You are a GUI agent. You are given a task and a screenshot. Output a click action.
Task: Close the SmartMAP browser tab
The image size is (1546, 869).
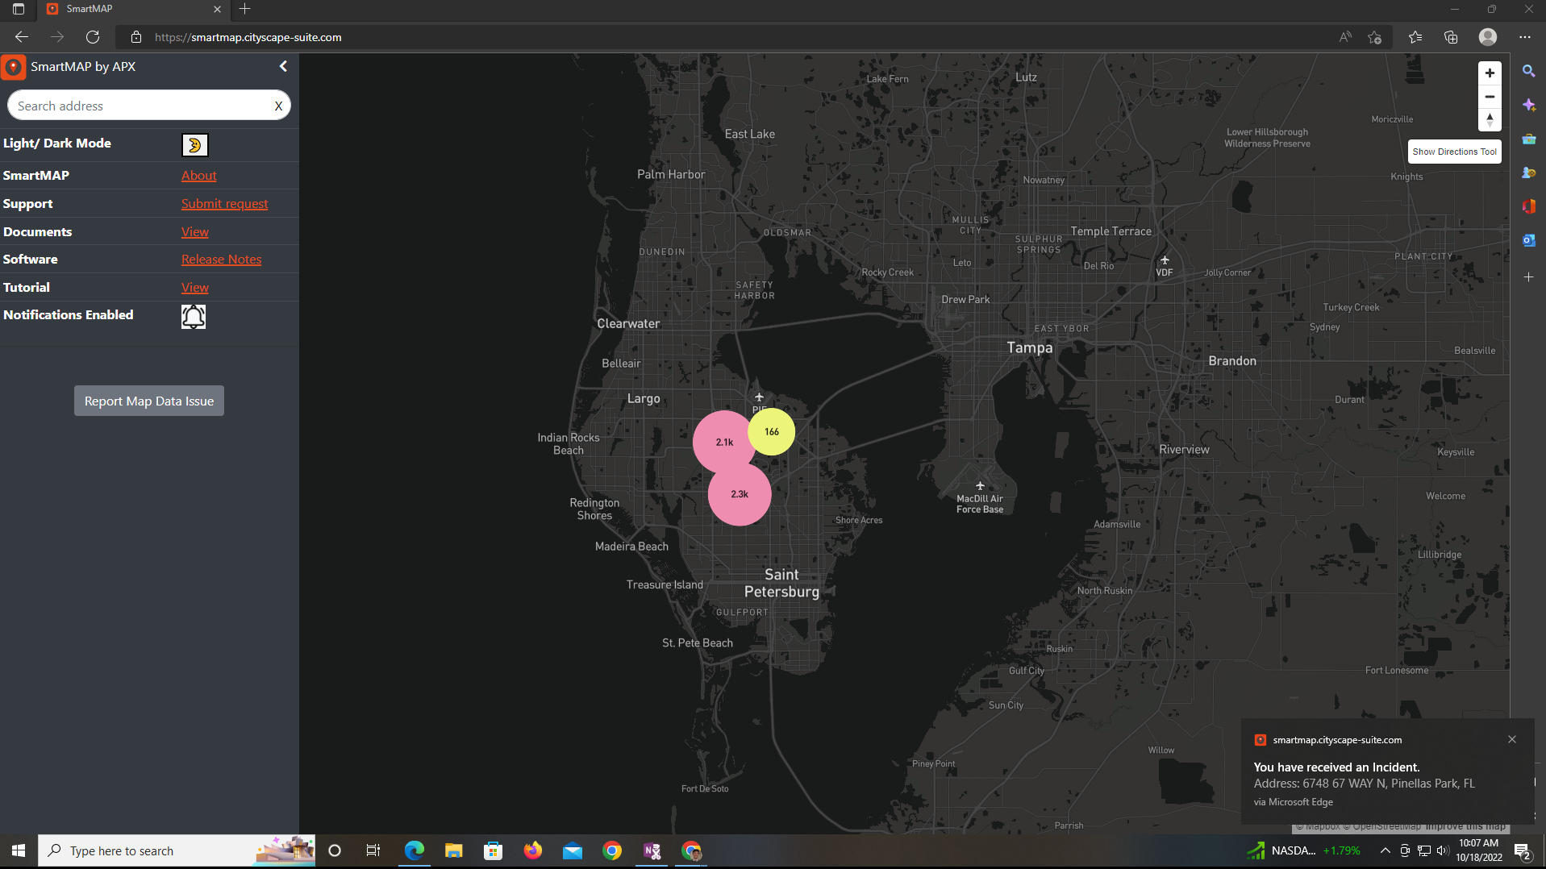click(x=217, y=9)
